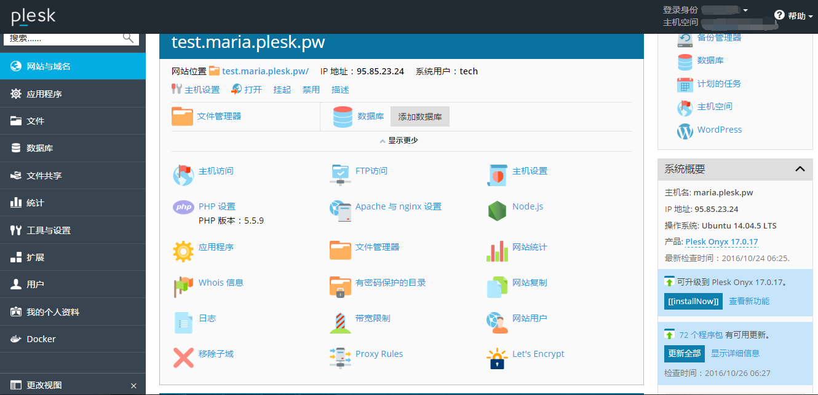Click the 带宽限制 icon

click(x=340, y=323)
